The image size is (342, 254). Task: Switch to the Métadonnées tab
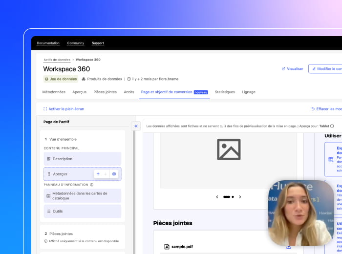click(x=54, y=92)
